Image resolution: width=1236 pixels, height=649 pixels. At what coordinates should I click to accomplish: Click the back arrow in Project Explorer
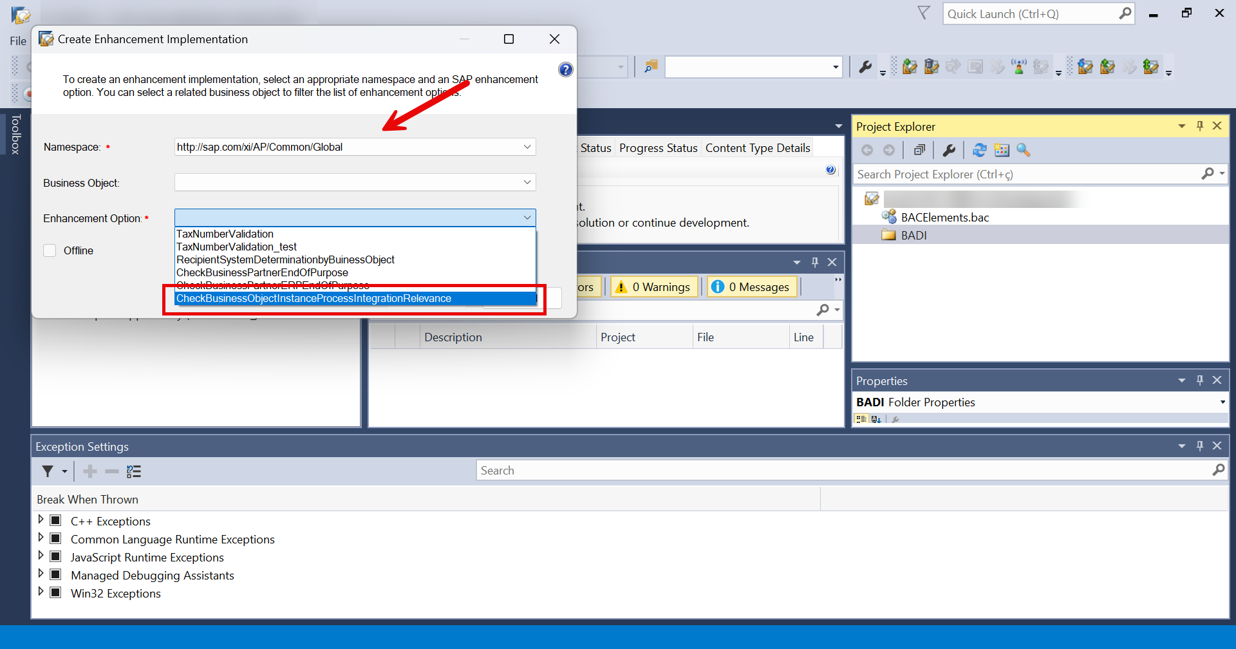point(867,150)
